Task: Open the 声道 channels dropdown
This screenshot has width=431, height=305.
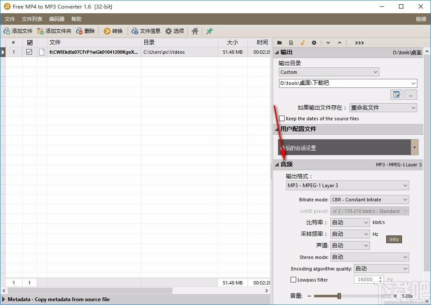Action: click(350, 245)
